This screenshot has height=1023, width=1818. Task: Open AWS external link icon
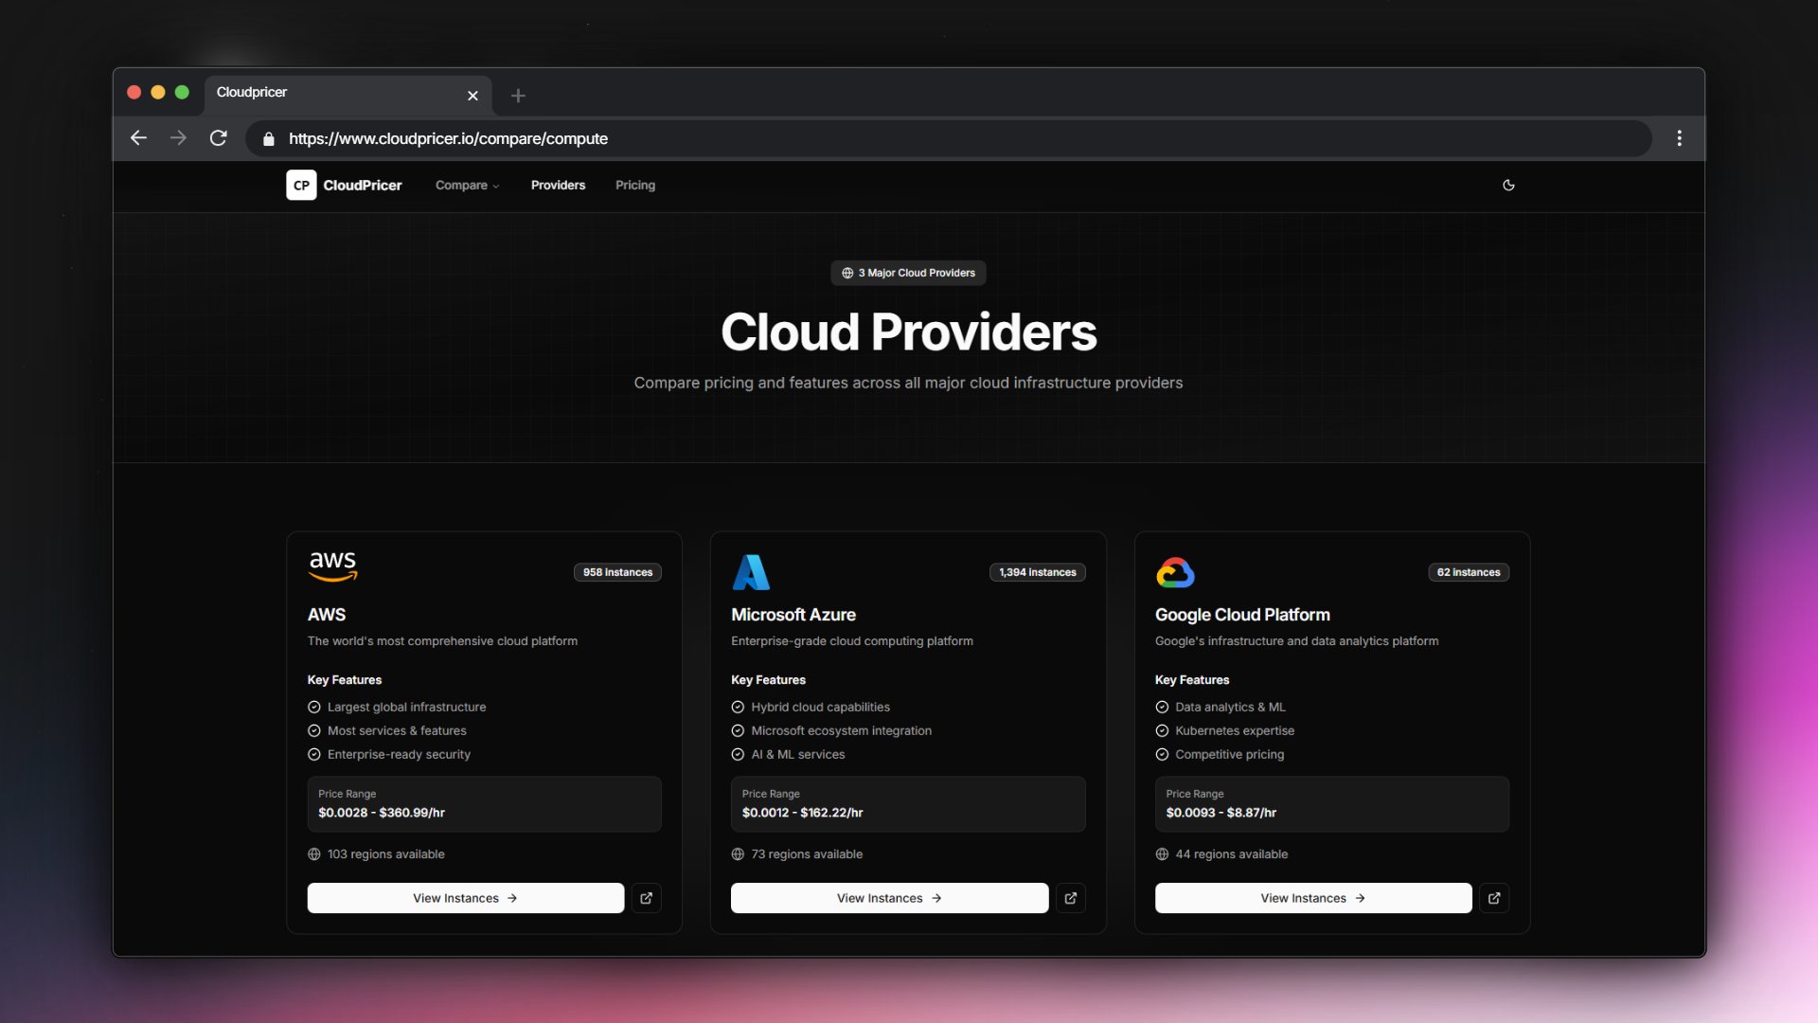click(x=646, y=898)
